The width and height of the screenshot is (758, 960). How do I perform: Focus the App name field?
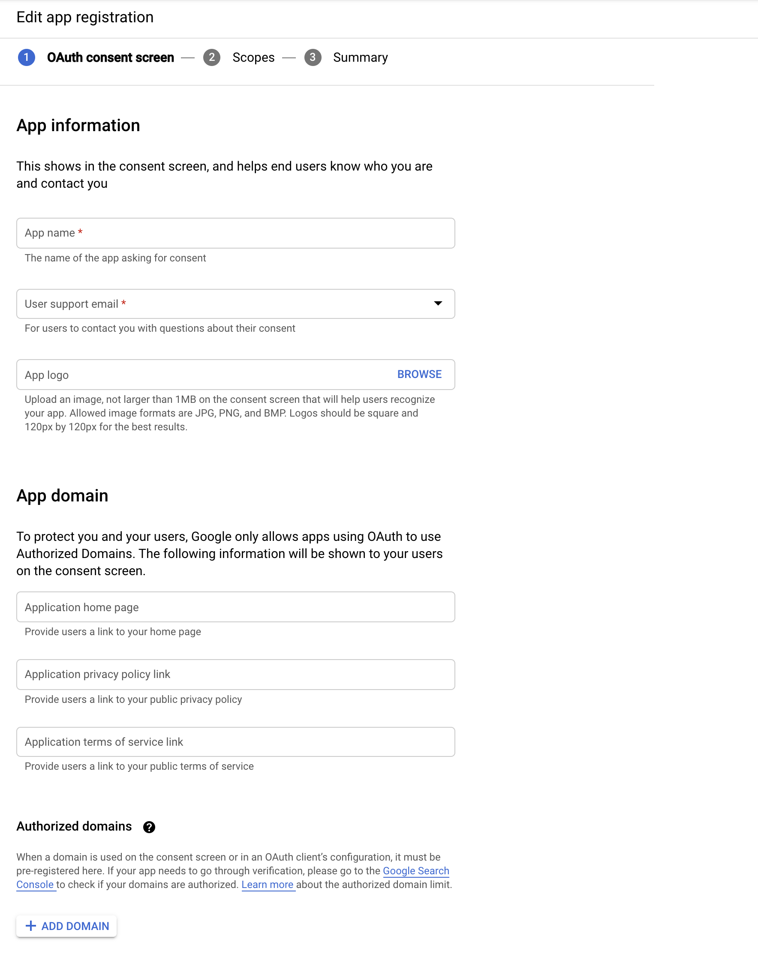pos(235,233)
